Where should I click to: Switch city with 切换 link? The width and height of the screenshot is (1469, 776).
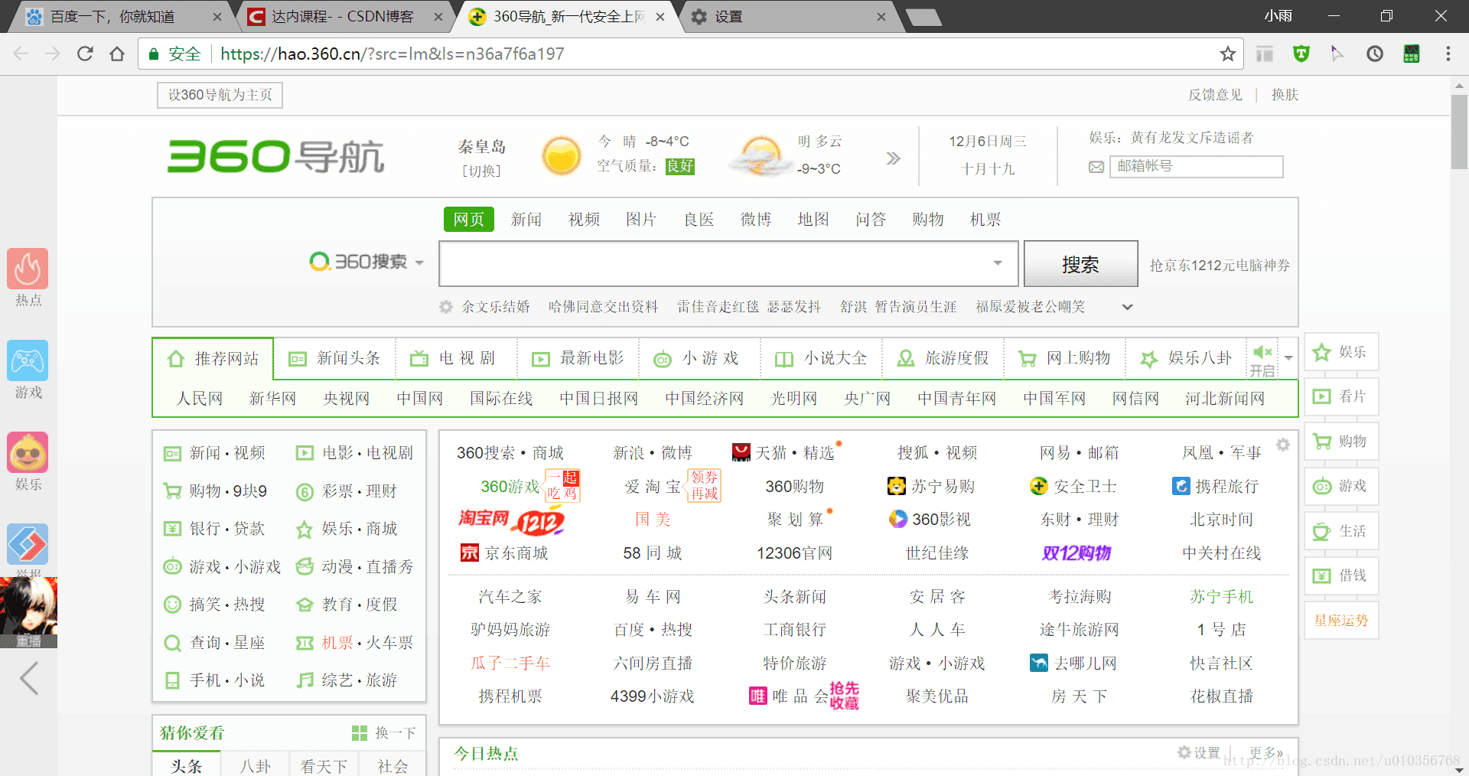(x=481, y=171)
